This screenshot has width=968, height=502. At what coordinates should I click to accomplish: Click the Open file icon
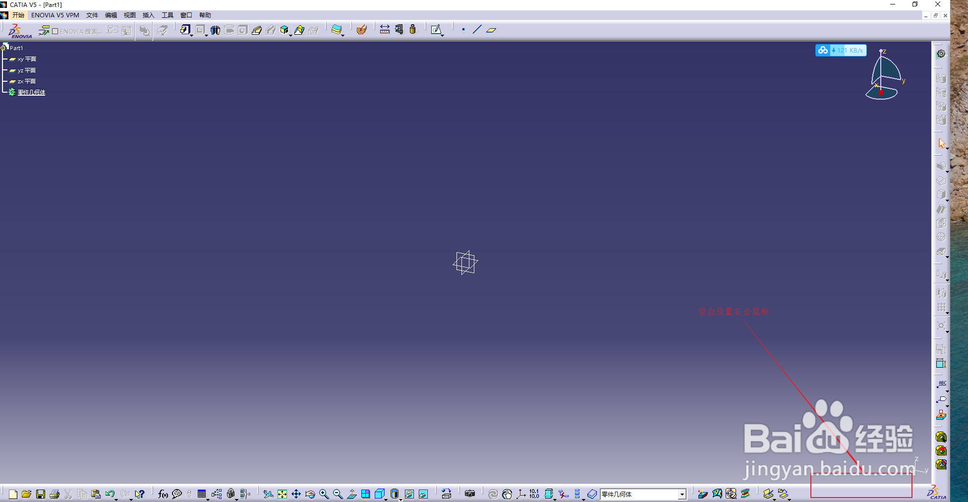pos(26,494)
